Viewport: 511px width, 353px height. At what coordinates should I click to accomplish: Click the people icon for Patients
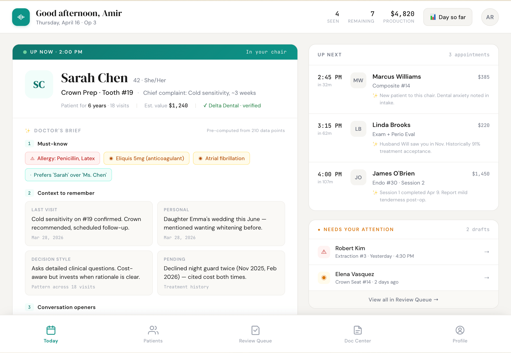pos(153,330)
